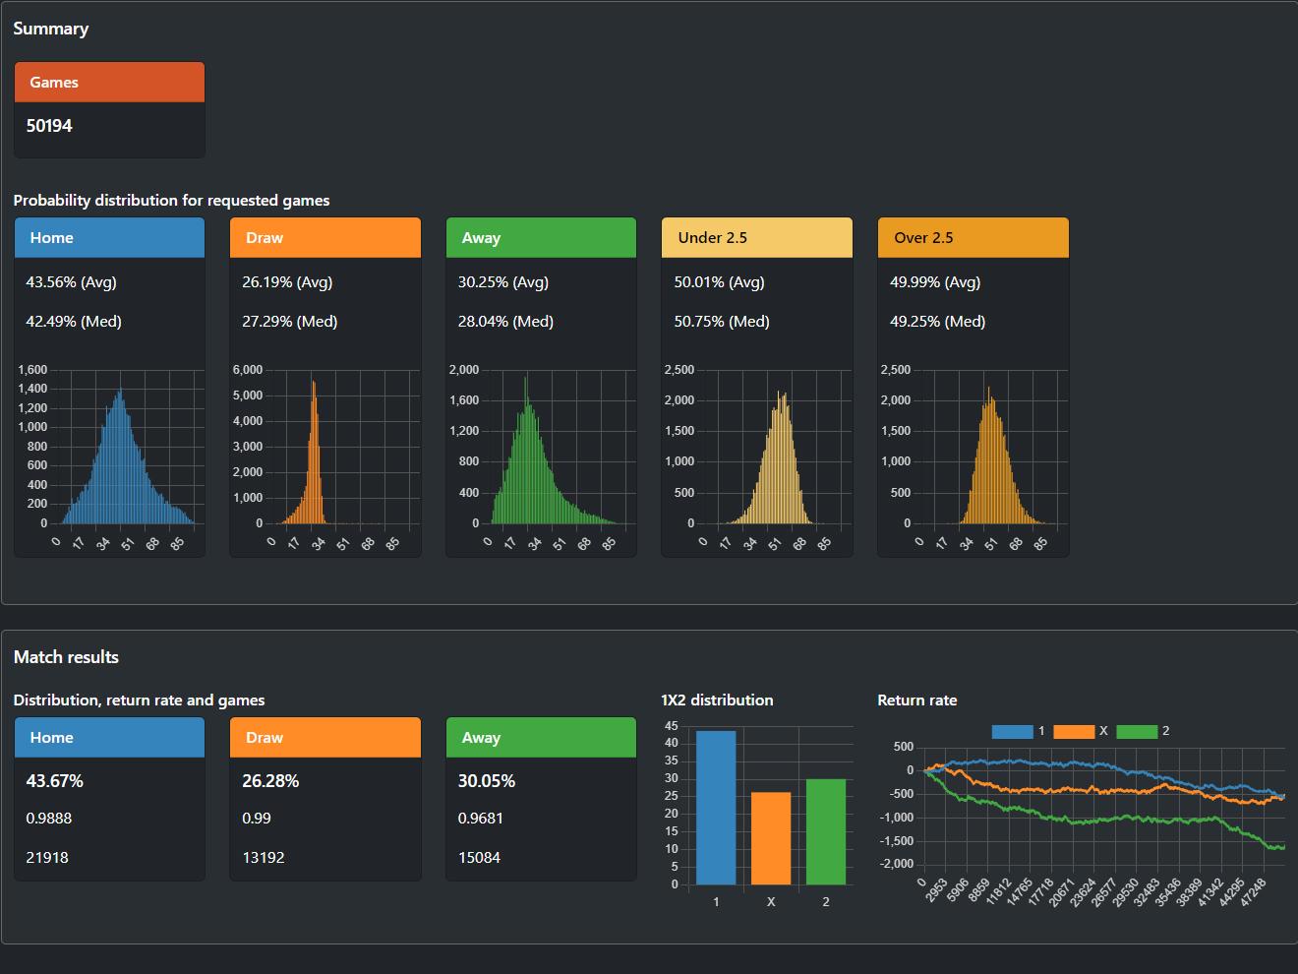Click the blue Home histogram chart
The image size is (1298, 974).
tap(110, 458)
